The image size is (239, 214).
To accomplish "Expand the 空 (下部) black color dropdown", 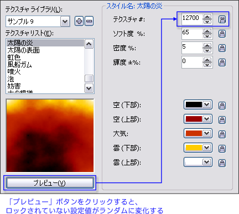I will pos(207,105).
